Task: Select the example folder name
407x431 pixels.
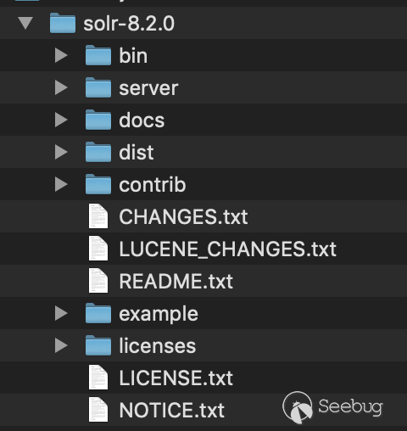Action: coord(159,315)
